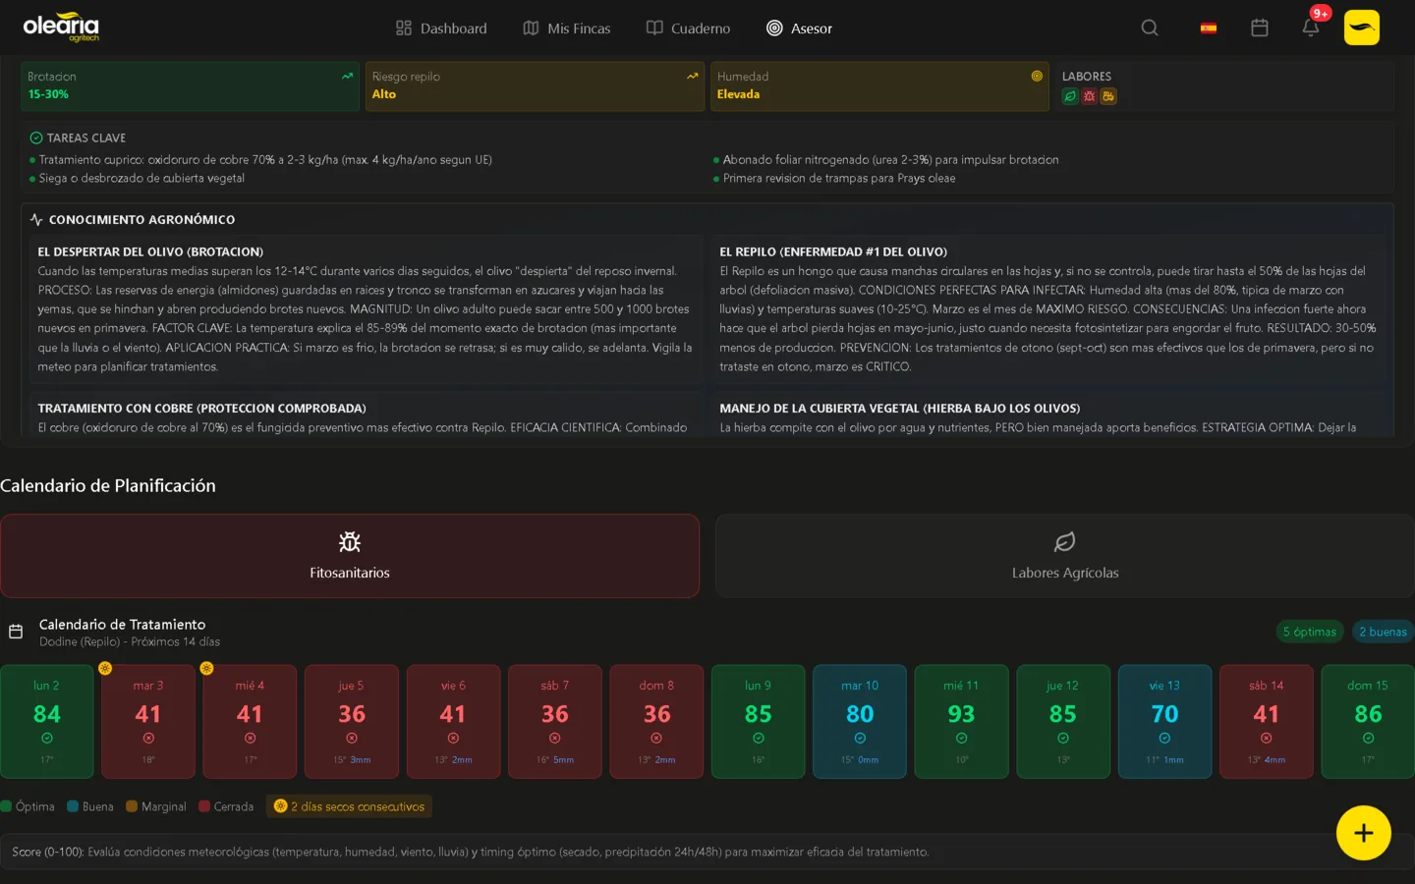Click the Spanish flag language selector

(1208, 28)
